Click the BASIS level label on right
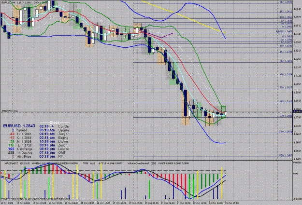Viewport: 302px width, 205px height. (x=284, y=31)
